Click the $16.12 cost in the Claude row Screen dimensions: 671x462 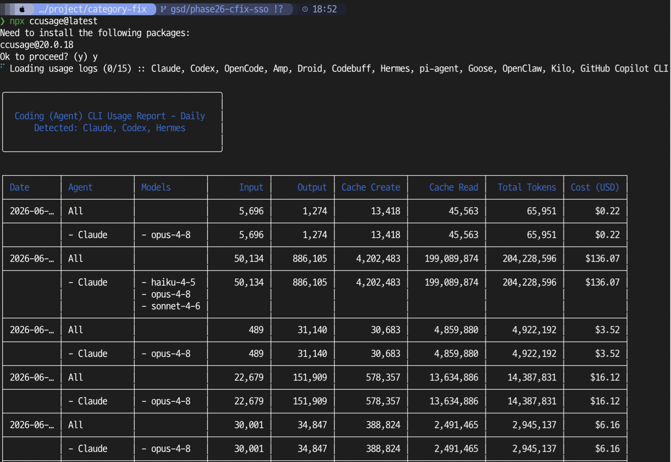(605, 401)
